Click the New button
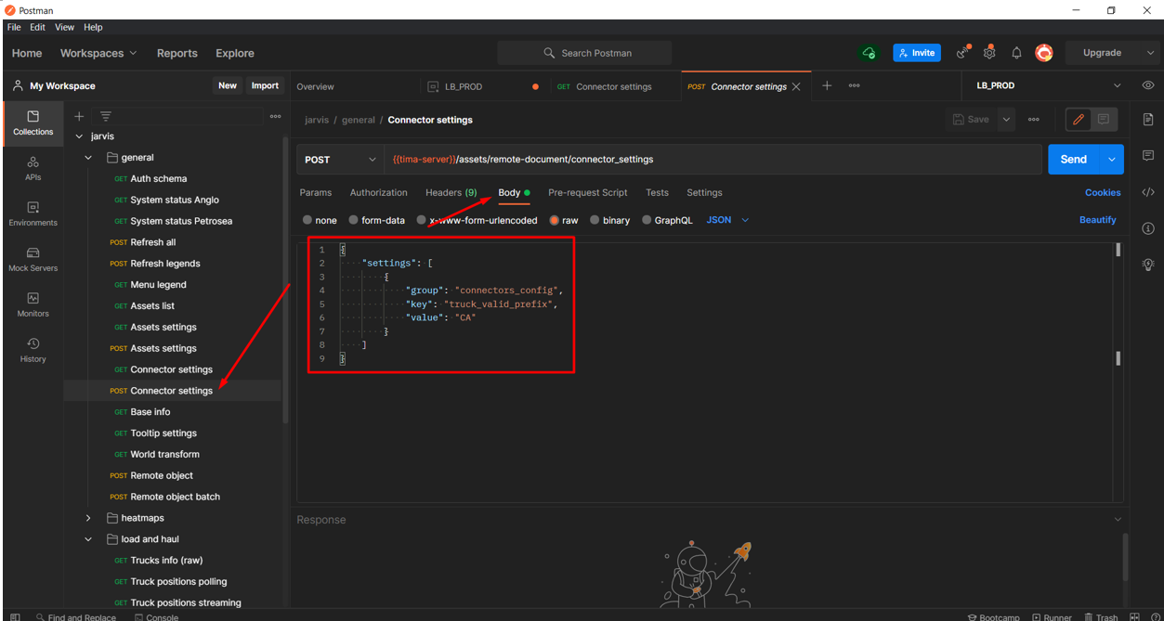 (228, 85)
